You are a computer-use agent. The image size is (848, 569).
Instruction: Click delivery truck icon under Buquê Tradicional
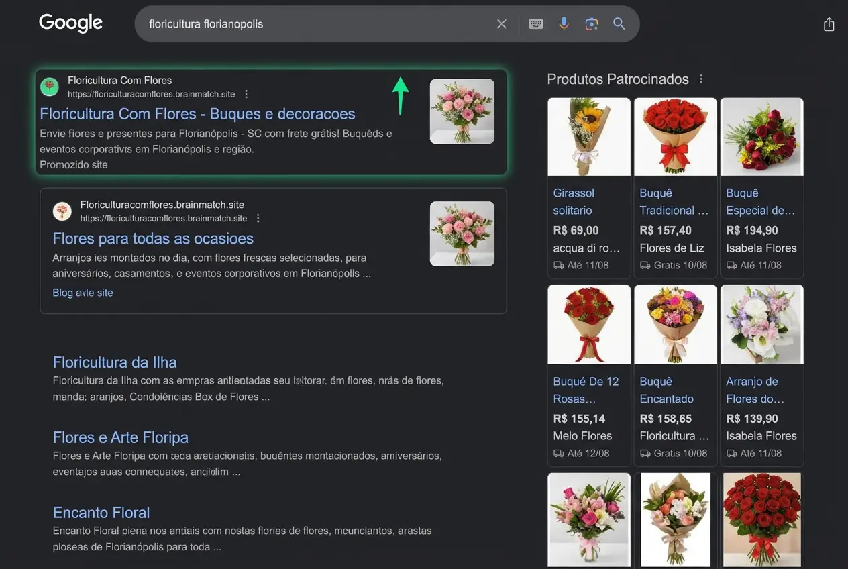(645, 265)
